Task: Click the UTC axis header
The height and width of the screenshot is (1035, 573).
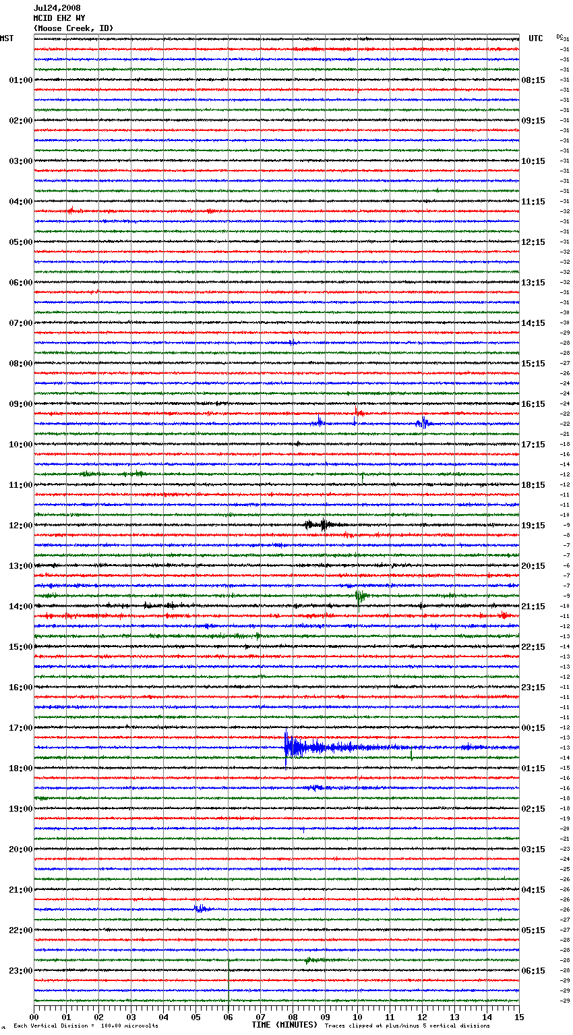Action: click(536, 38)
